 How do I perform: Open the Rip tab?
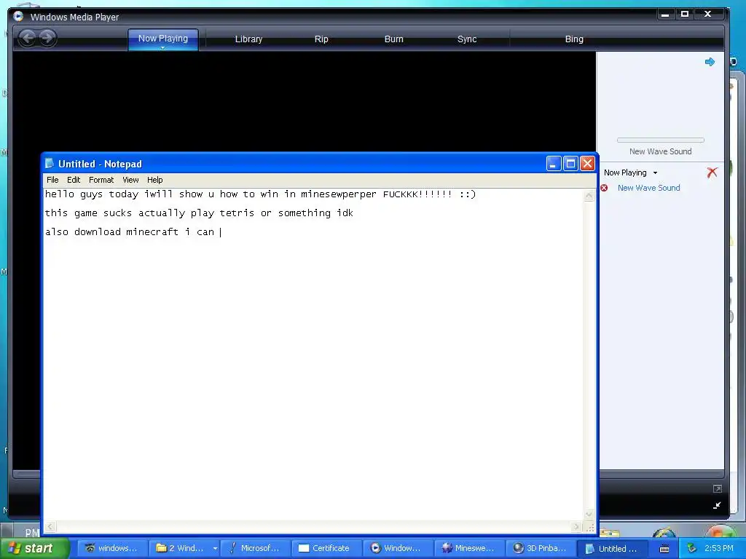pyautogui.click(x=321, y=39)
